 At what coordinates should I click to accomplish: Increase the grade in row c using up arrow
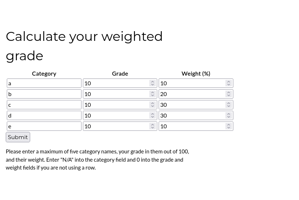point(153,103)
